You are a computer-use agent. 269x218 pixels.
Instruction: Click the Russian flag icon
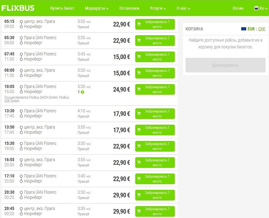click(256, 8)
